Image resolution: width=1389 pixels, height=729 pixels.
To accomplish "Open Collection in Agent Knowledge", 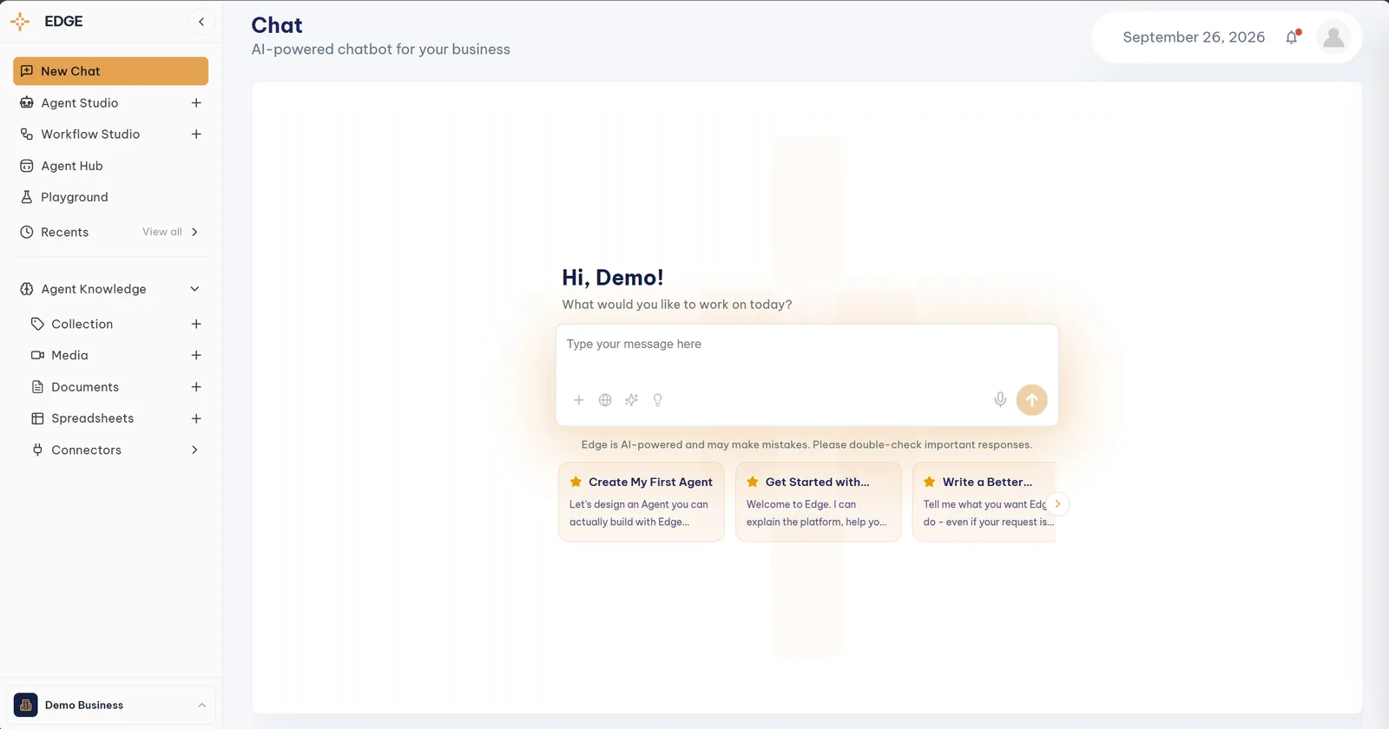I will pyautogui.click(x=82, y=324).
